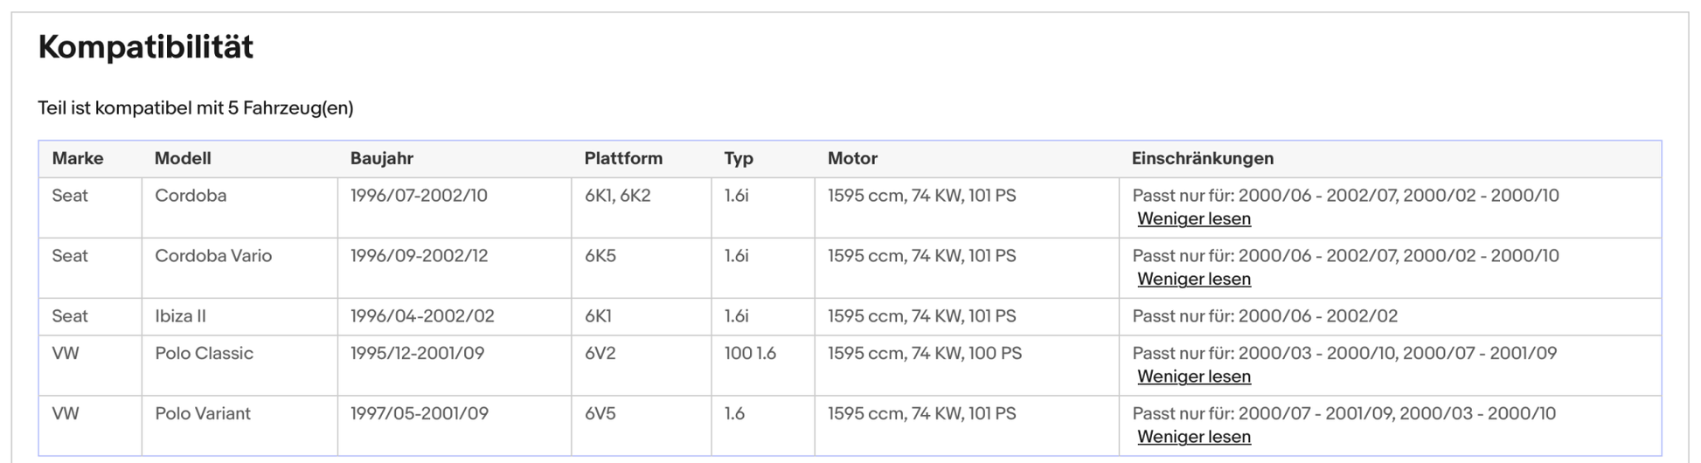Click the Einschränkungen column header

tap(1202, 159)
